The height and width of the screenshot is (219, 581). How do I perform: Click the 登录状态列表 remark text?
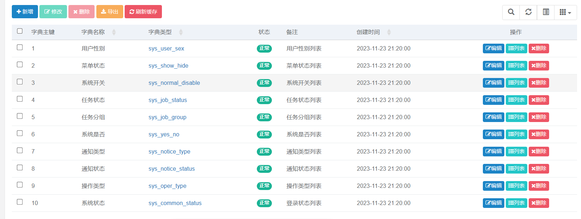tap(304, 203)
